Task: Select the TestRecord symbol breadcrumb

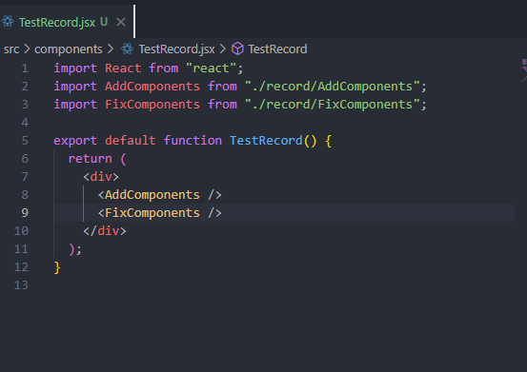Action: 277,49
